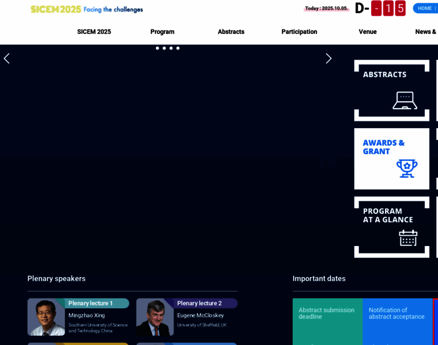
Task: Open the PROGRAM AT A GLANCE tile
Action: (392, 227)
